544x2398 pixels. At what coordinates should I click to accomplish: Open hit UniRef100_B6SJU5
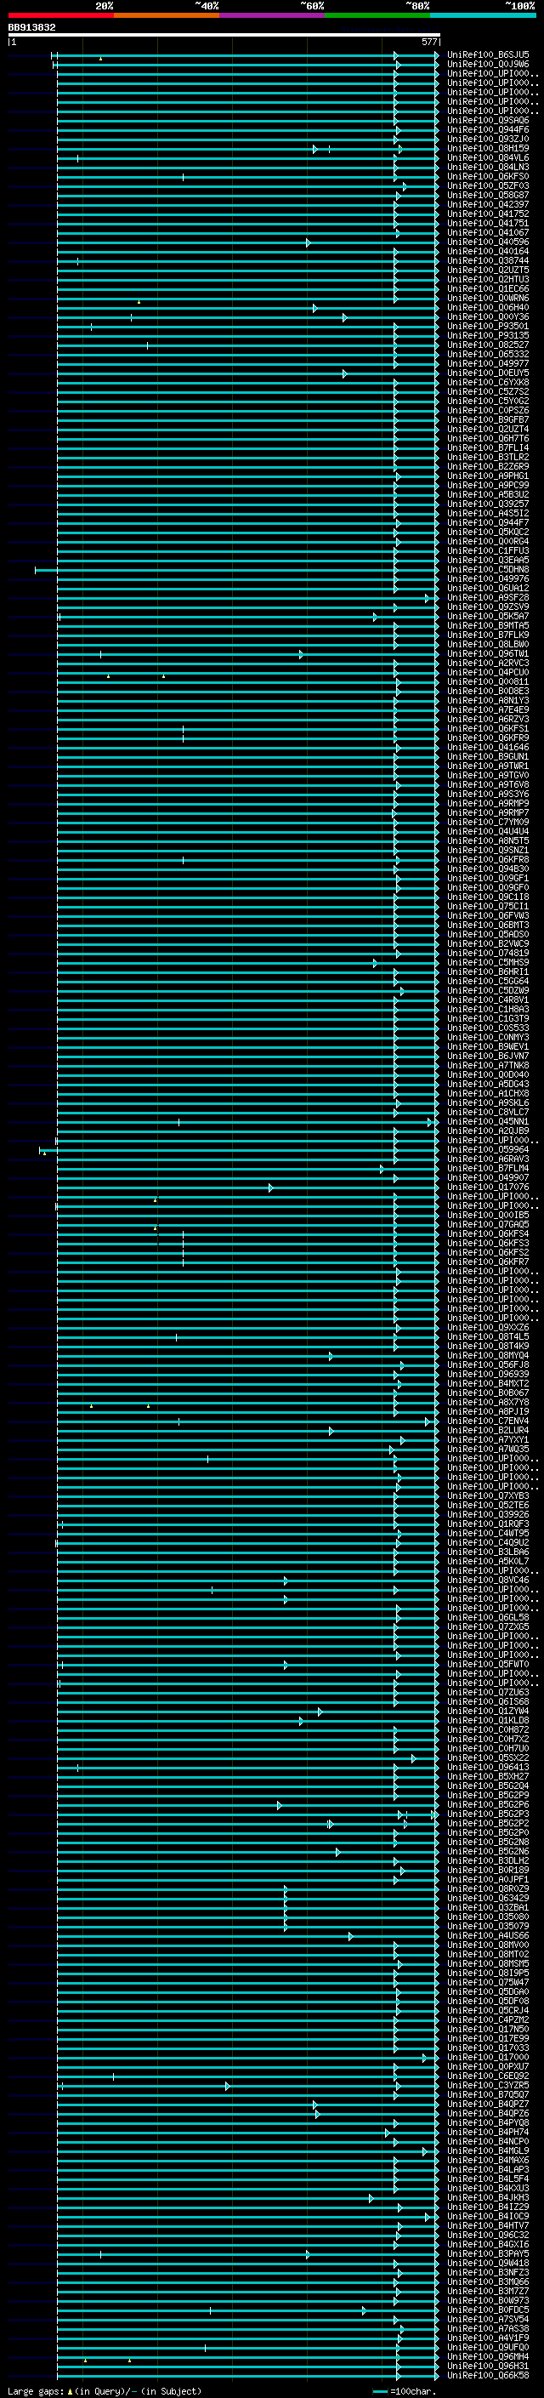[488, 56]
